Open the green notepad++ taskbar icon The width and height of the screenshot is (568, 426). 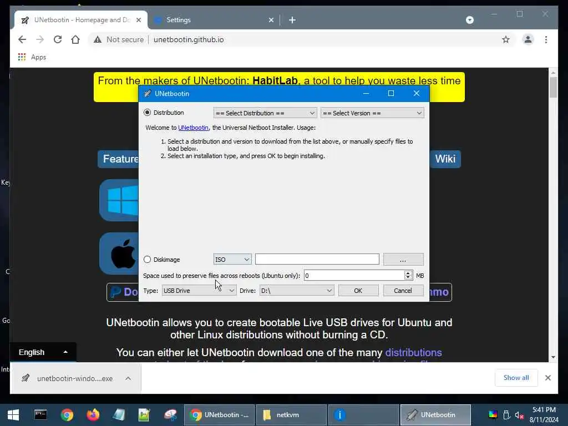tap(144, 415)
